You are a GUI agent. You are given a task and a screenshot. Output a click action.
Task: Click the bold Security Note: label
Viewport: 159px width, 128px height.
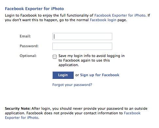[x=18, y=108]
